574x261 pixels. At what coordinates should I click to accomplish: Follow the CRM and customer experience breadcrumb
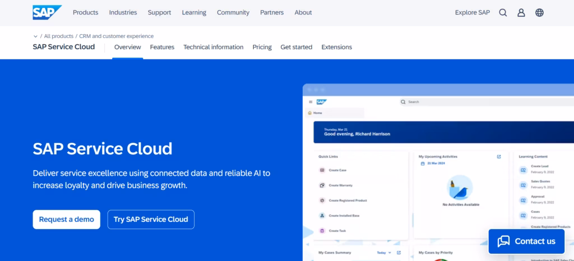[x=117, y=36]
